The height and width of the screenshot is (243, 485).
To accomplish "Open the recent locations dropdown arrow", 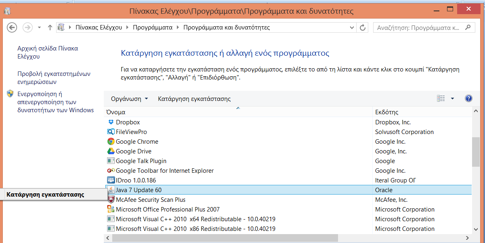I will (x=39, y=28).
